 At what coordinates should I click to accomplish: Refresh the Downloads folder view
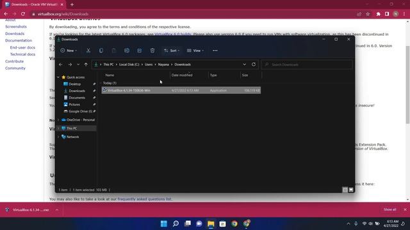pos(254,65)
